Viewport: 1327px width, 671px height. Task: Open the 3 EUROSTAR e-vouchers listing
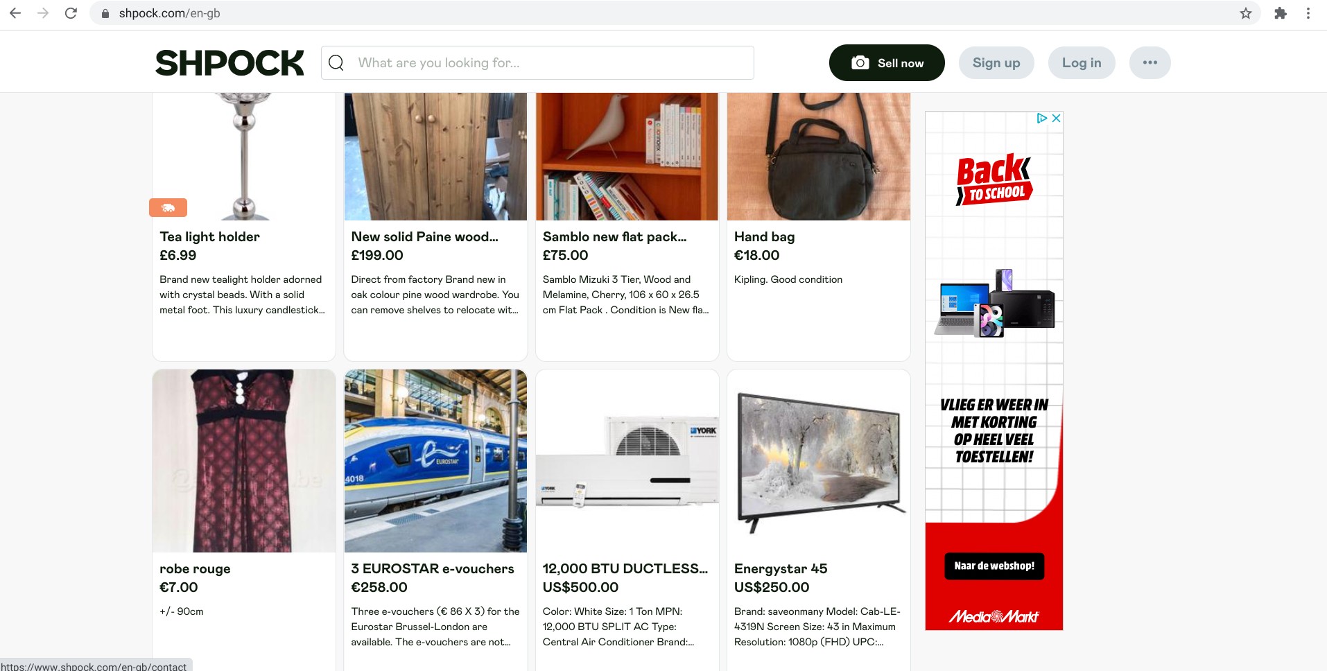point(432,568)
